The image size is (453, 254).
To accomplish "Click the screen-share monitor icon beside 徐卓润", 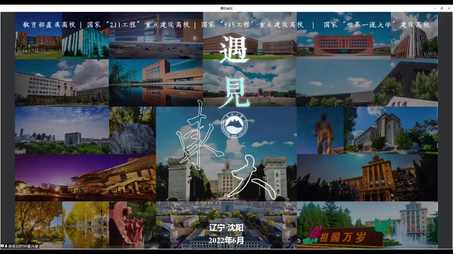I will (2, 246).
